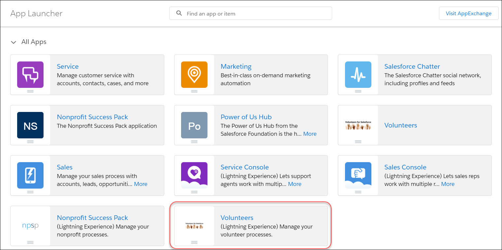Screen dimensions: 502x250
Task: Collapse the All Apps section
Action: 13,42
